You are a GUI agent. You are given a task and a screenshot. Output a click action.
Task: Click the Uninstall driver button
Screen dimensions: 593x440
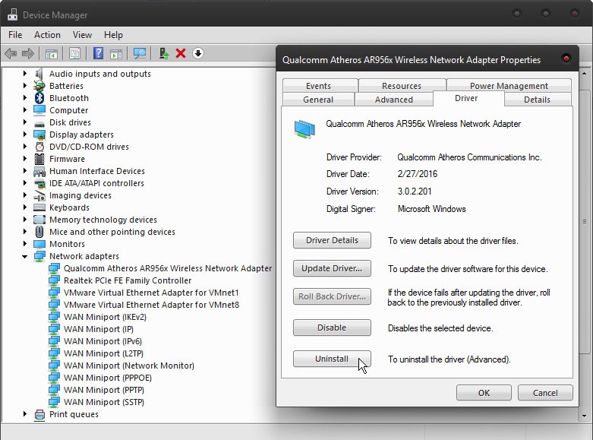point(332,359)
